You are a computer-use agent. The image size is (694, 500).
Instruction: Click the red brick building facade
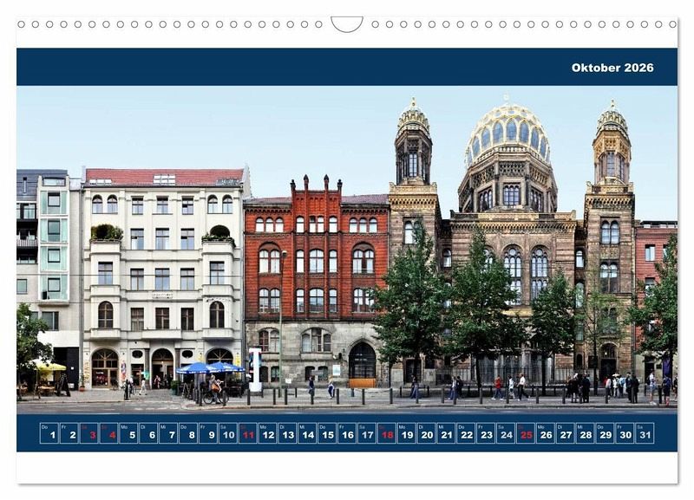(315, 260)
